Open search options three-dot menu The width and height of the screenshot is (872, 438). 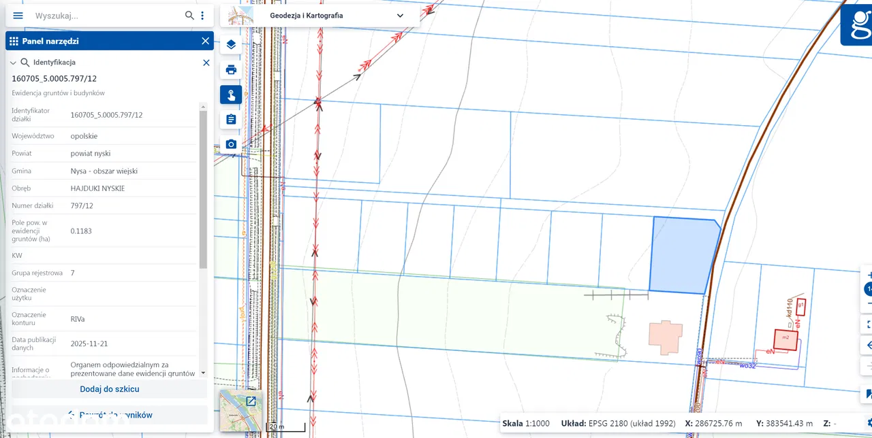[202, 16]
